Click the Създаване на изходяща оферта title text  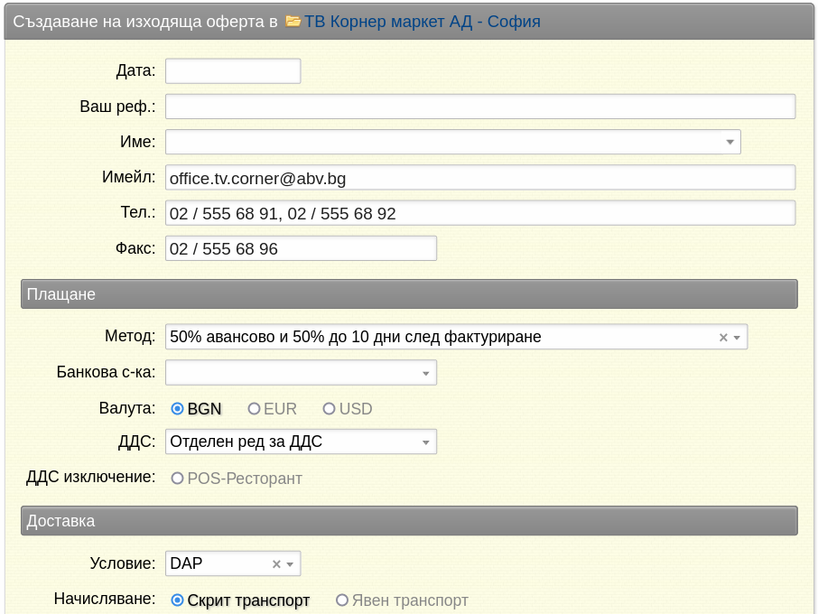(145, 22)
